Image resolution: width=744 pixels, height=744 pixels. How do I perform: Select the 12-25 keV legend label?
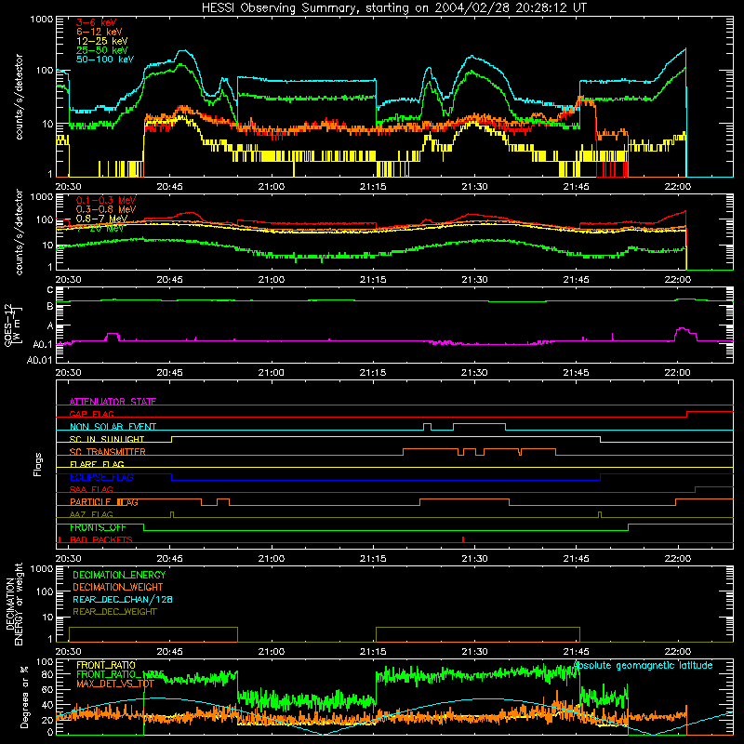click(x=102, y=41)
